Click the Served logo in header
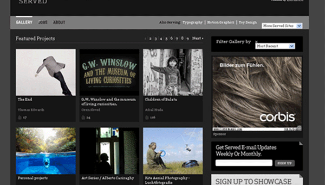 [x=33, y=2]
